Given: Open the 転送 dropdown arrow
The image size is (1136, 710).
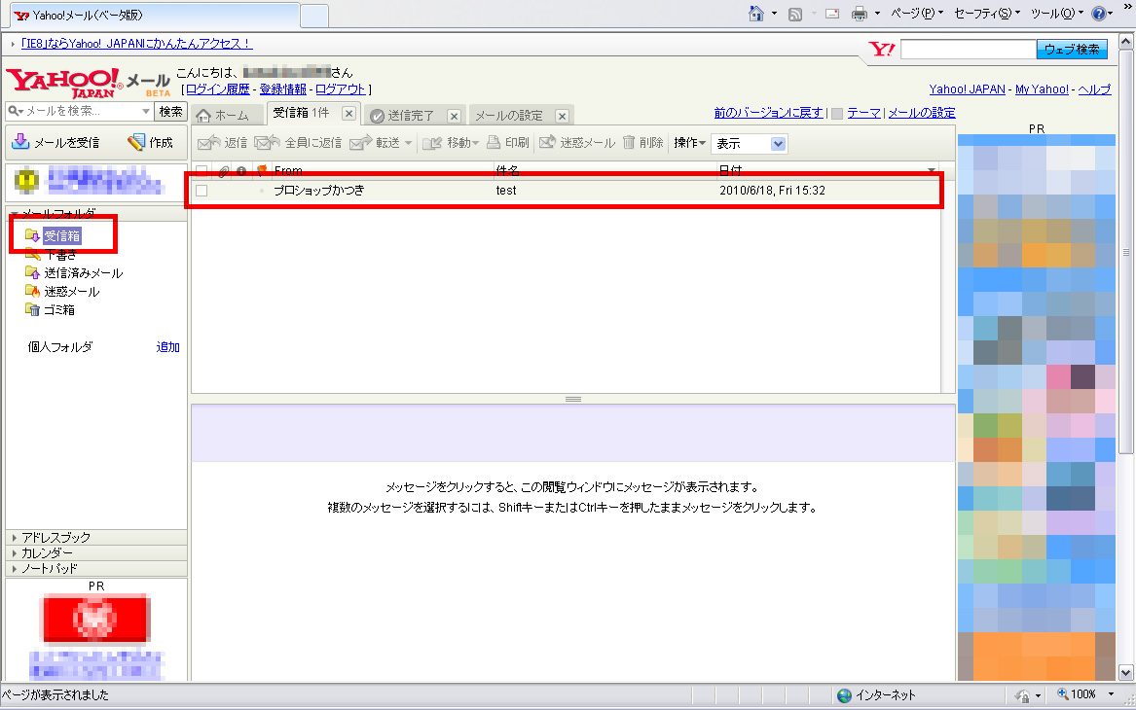Looking at the screenshot, I should click(x=409, y=143).
